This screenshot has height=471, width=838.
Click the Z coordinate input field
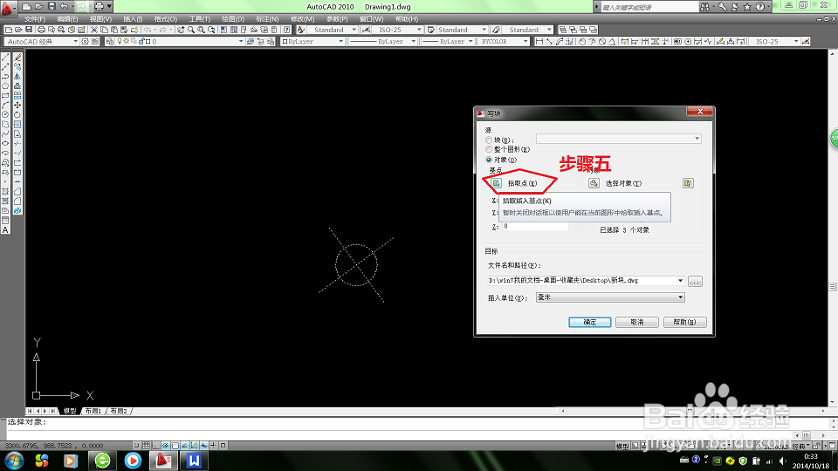coord(535,227)
